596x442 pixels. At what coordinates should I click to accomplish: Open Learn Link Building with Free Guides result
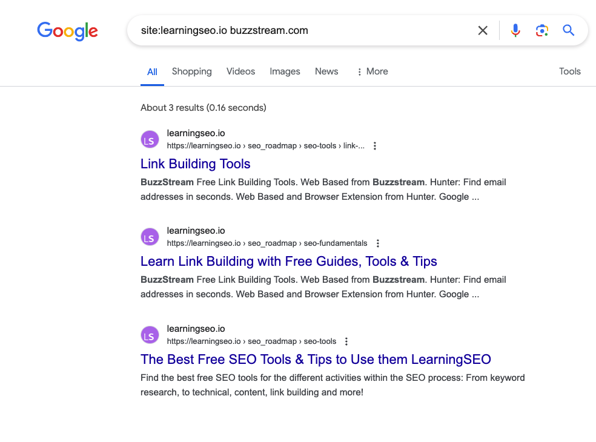pyautogui.click(x=289, y=261)
